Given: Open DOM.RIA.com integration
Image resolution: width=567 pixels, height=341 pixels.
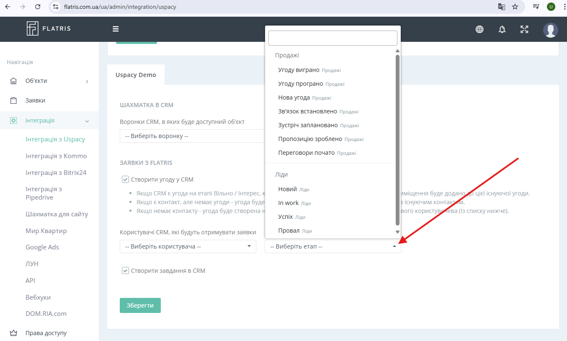Looking at the screenshot, I should click(x=46, y=314).
